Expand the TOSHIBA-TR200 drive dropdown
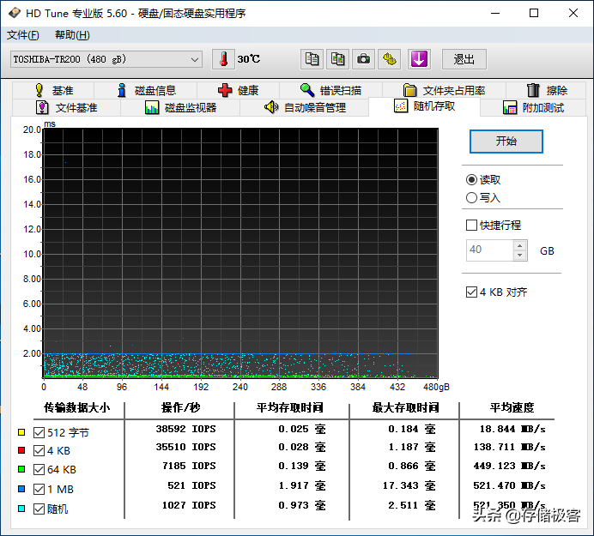This screenshot has height=536, width=594. pos(195,59)
